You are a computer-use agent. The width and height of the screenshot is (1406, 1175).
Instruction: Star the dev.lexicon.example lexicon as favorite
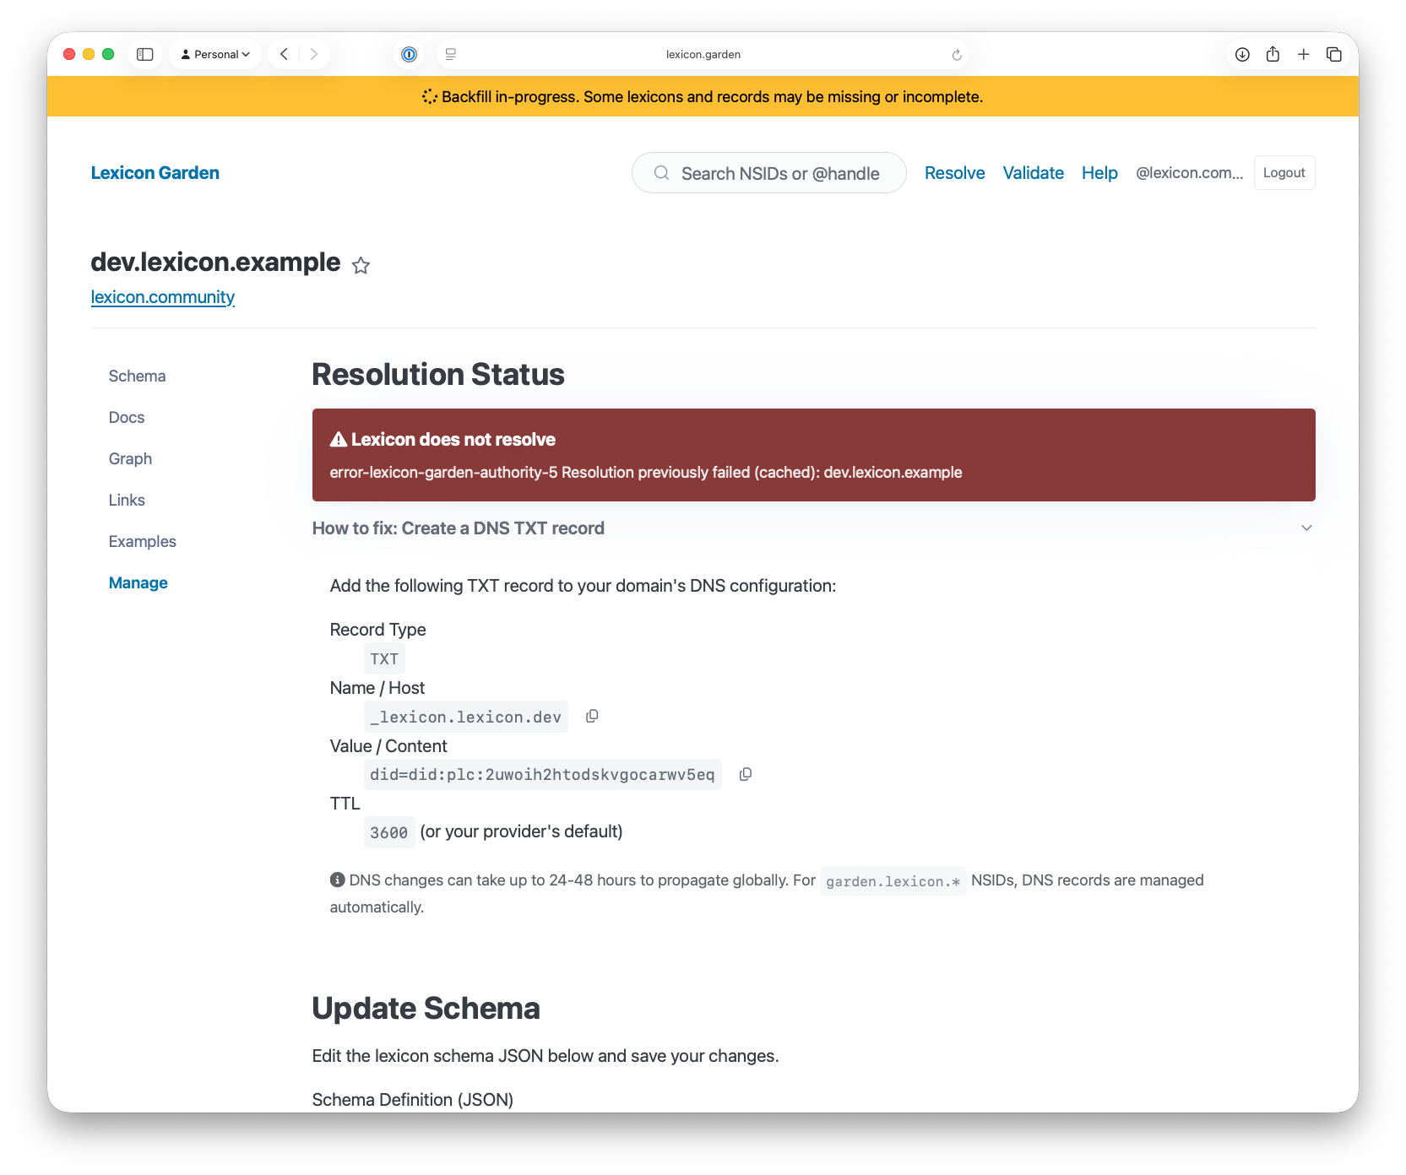tap(361, 266)
